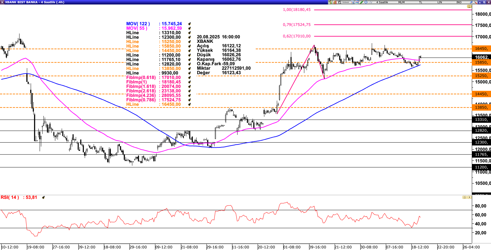Click the Kapanış 16062,76 value
The height and width of the screenshot is (250, 491).
[x=231, y=59]
